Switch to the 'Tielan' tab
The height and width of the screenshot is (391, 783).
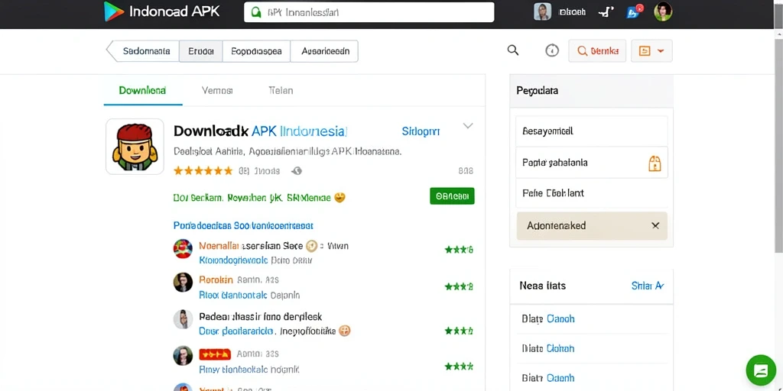coord(281,91)
